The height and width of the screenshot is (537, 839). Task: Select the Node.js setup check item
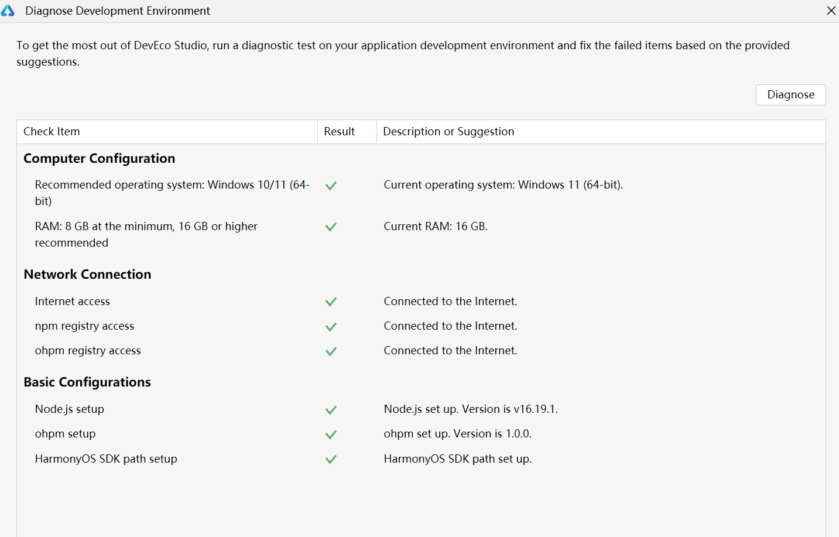pos(70,409)
